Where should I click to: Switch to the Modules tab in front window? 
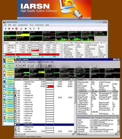(x=87, y=118)
